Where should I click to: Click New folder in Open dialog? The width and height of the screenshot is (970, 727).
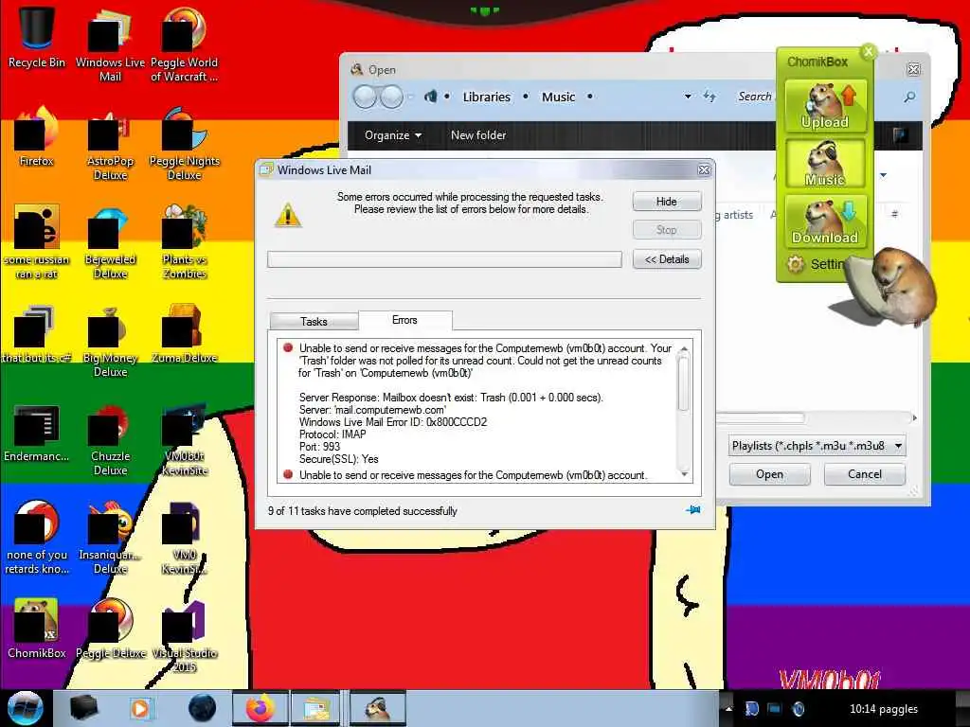pos(478,134)
